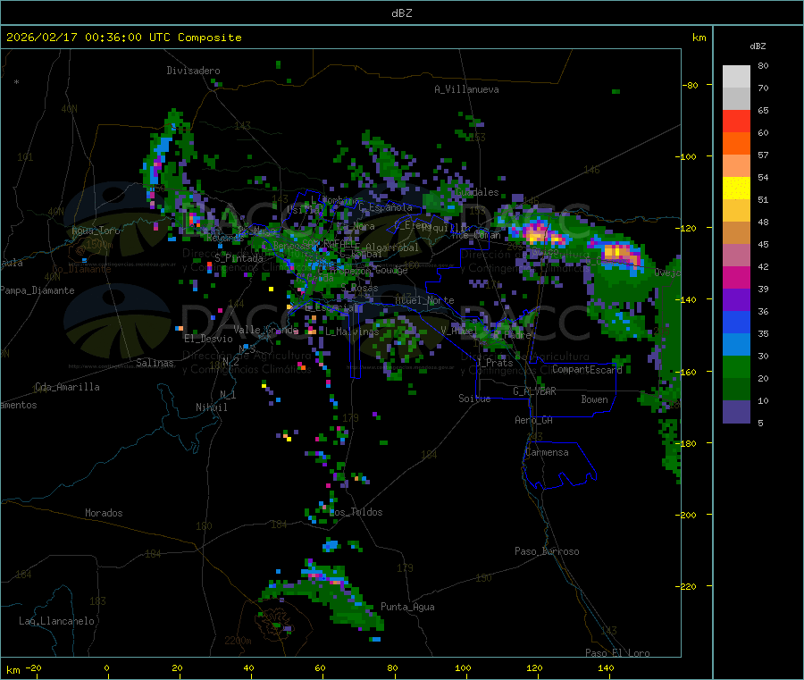Image resolution: width=804 pixels, height=680 pixels.
Task: Select the magenta 42 dBZ legend swatch
Action: click(736, 277)
